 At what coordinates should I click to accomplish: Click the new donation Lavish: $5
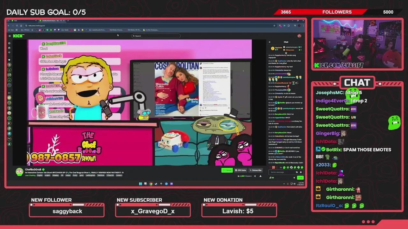point(238,211)
